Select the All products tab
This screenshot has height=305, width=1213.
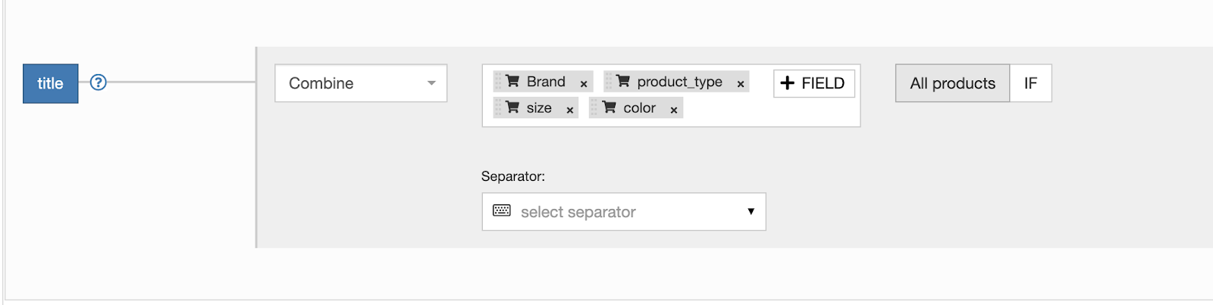pyautogui.click(x=952, y=83)
